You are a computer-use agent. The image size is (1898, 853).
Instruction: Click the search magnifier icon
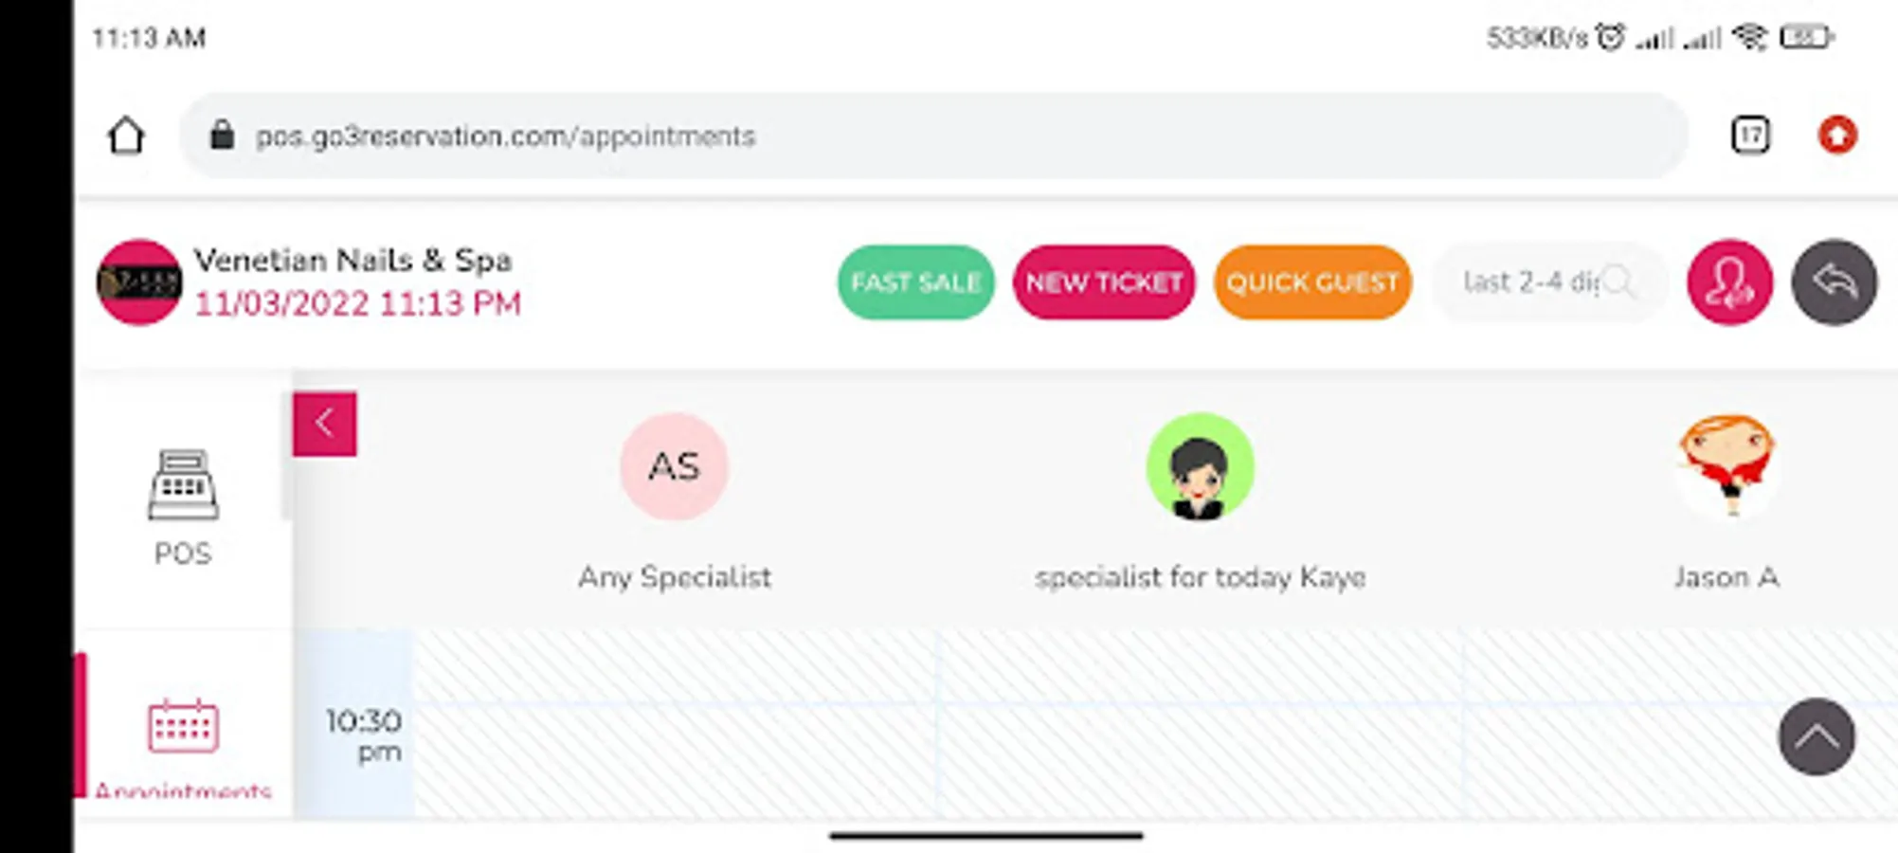(x=1619, y=282)
